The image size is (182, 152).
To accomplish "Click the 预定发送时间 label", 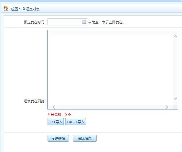I will pyautogui.click(x=35, y=22).
